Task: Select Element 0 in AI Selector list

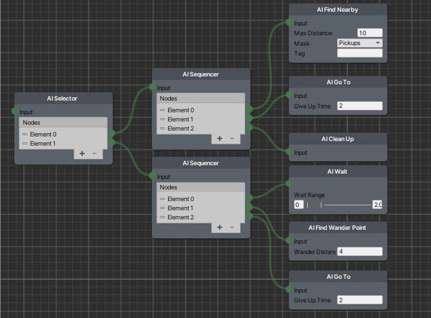Action: tap(63, 134)
